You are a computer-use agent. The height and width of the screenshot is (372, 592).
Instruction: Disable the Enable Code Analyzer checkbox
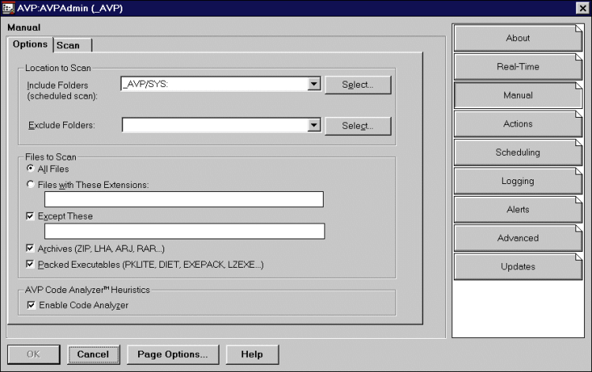tap(32, 305)
